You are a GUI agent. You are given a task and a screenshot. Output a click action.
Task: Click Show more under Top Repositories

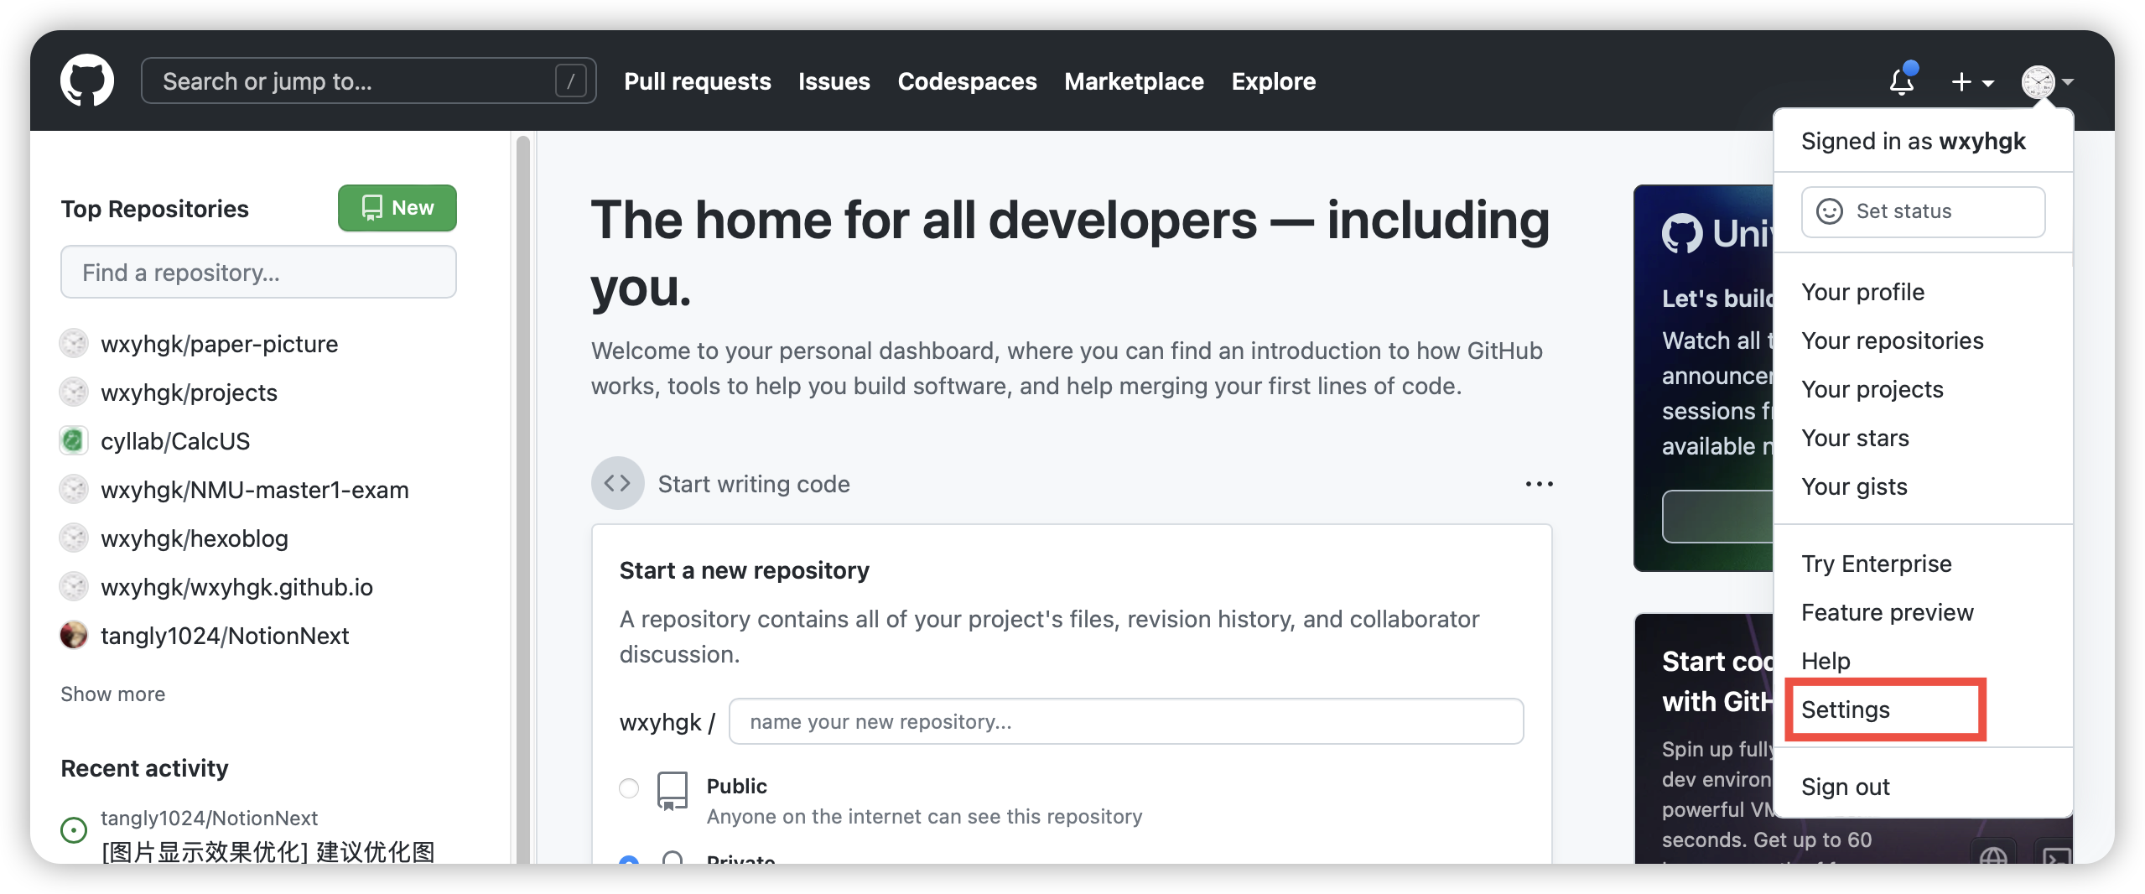coord(113,694)
